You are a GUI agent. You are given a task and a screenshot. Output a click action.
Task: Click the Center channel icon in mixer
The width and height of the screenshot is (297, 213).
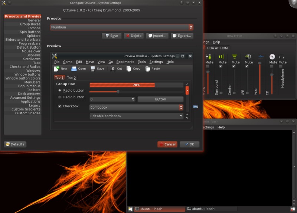(x=235, y=57)
